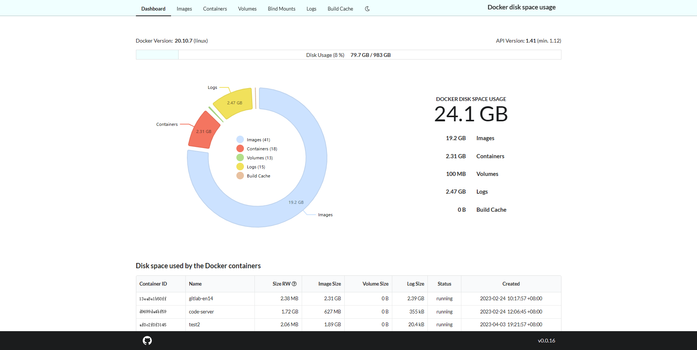This screenshot has width=697, height=350.
Task: Sort the table by the Created column
Action: point(511,284)
